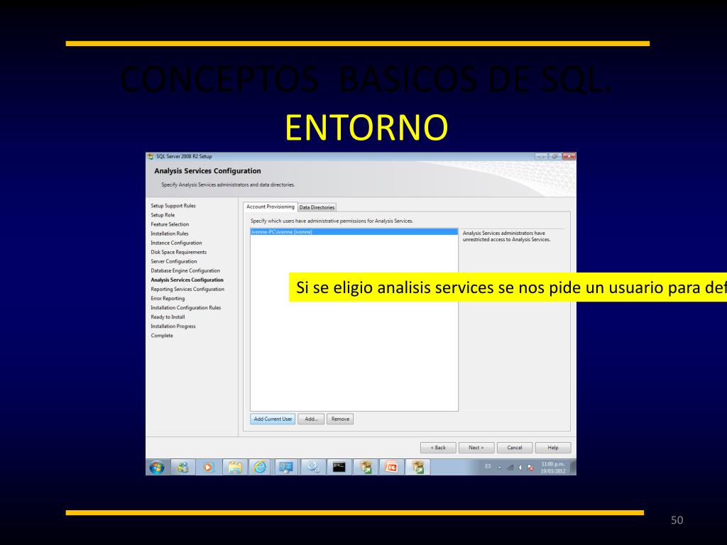Click the network signal tray icon
Screen dimensions: 727x545
click(x=510, y=468)
